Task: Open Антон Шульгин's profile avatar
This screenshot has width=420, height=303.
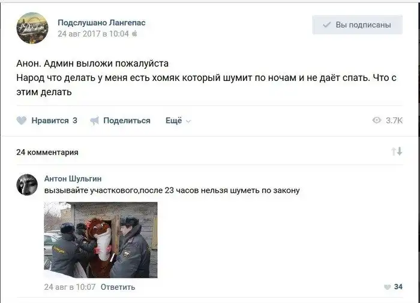Action: pos(27,185)
